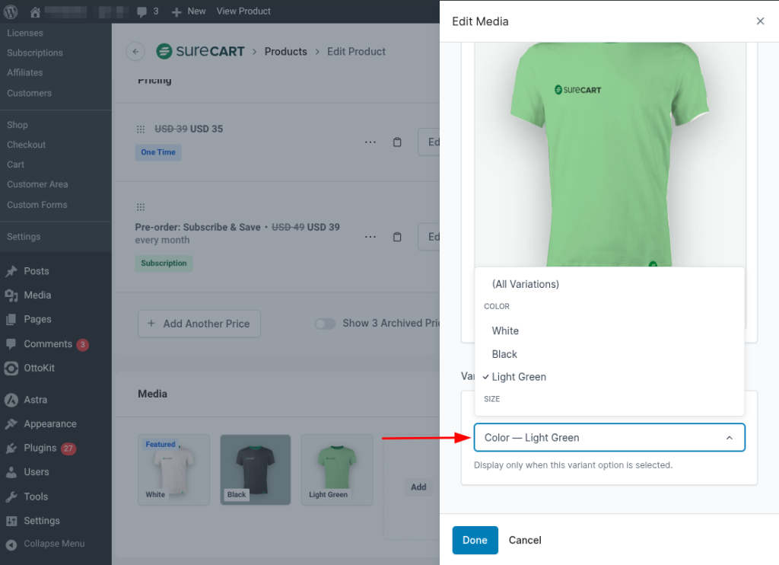Click Add Another Price button

pyautogui.click(x=199, y=324)
